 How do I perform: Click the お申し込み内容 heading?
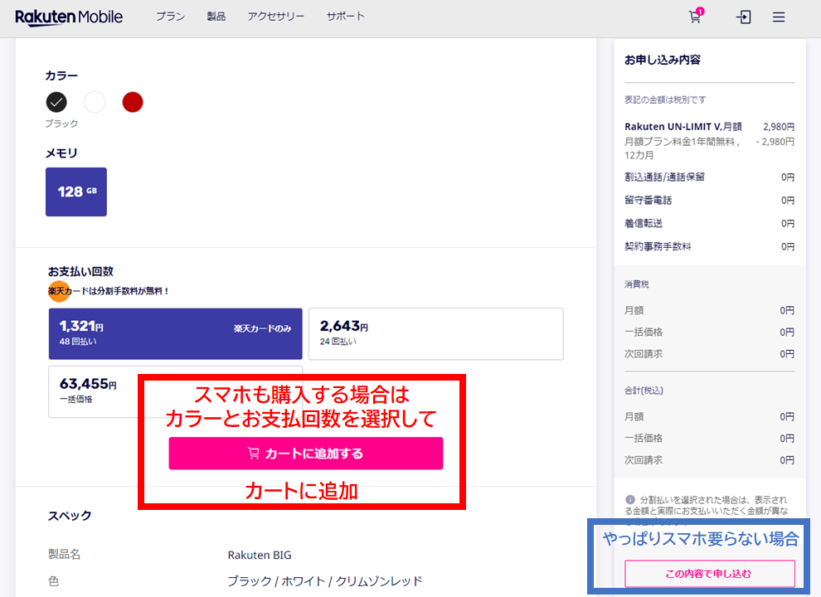663,60
